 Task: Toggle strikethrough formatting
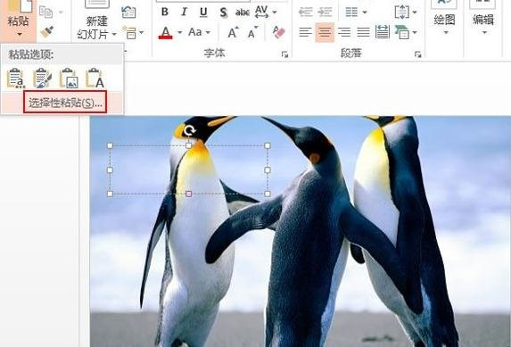point(243,12)
